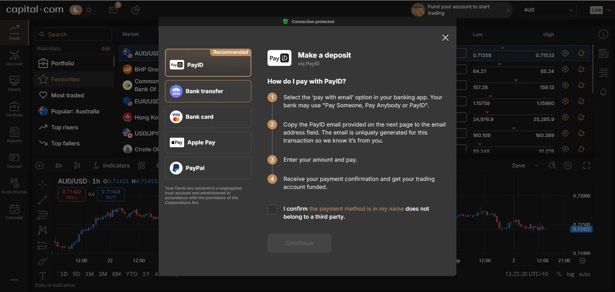Open the pie chart icon in header
615x292 pixels.
click(x=136, y=10)
